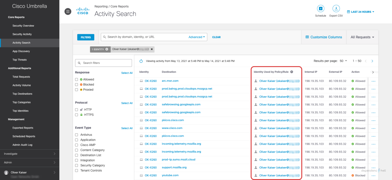
Task: Enable the Blocked response filter
Action: pos(76,84)
